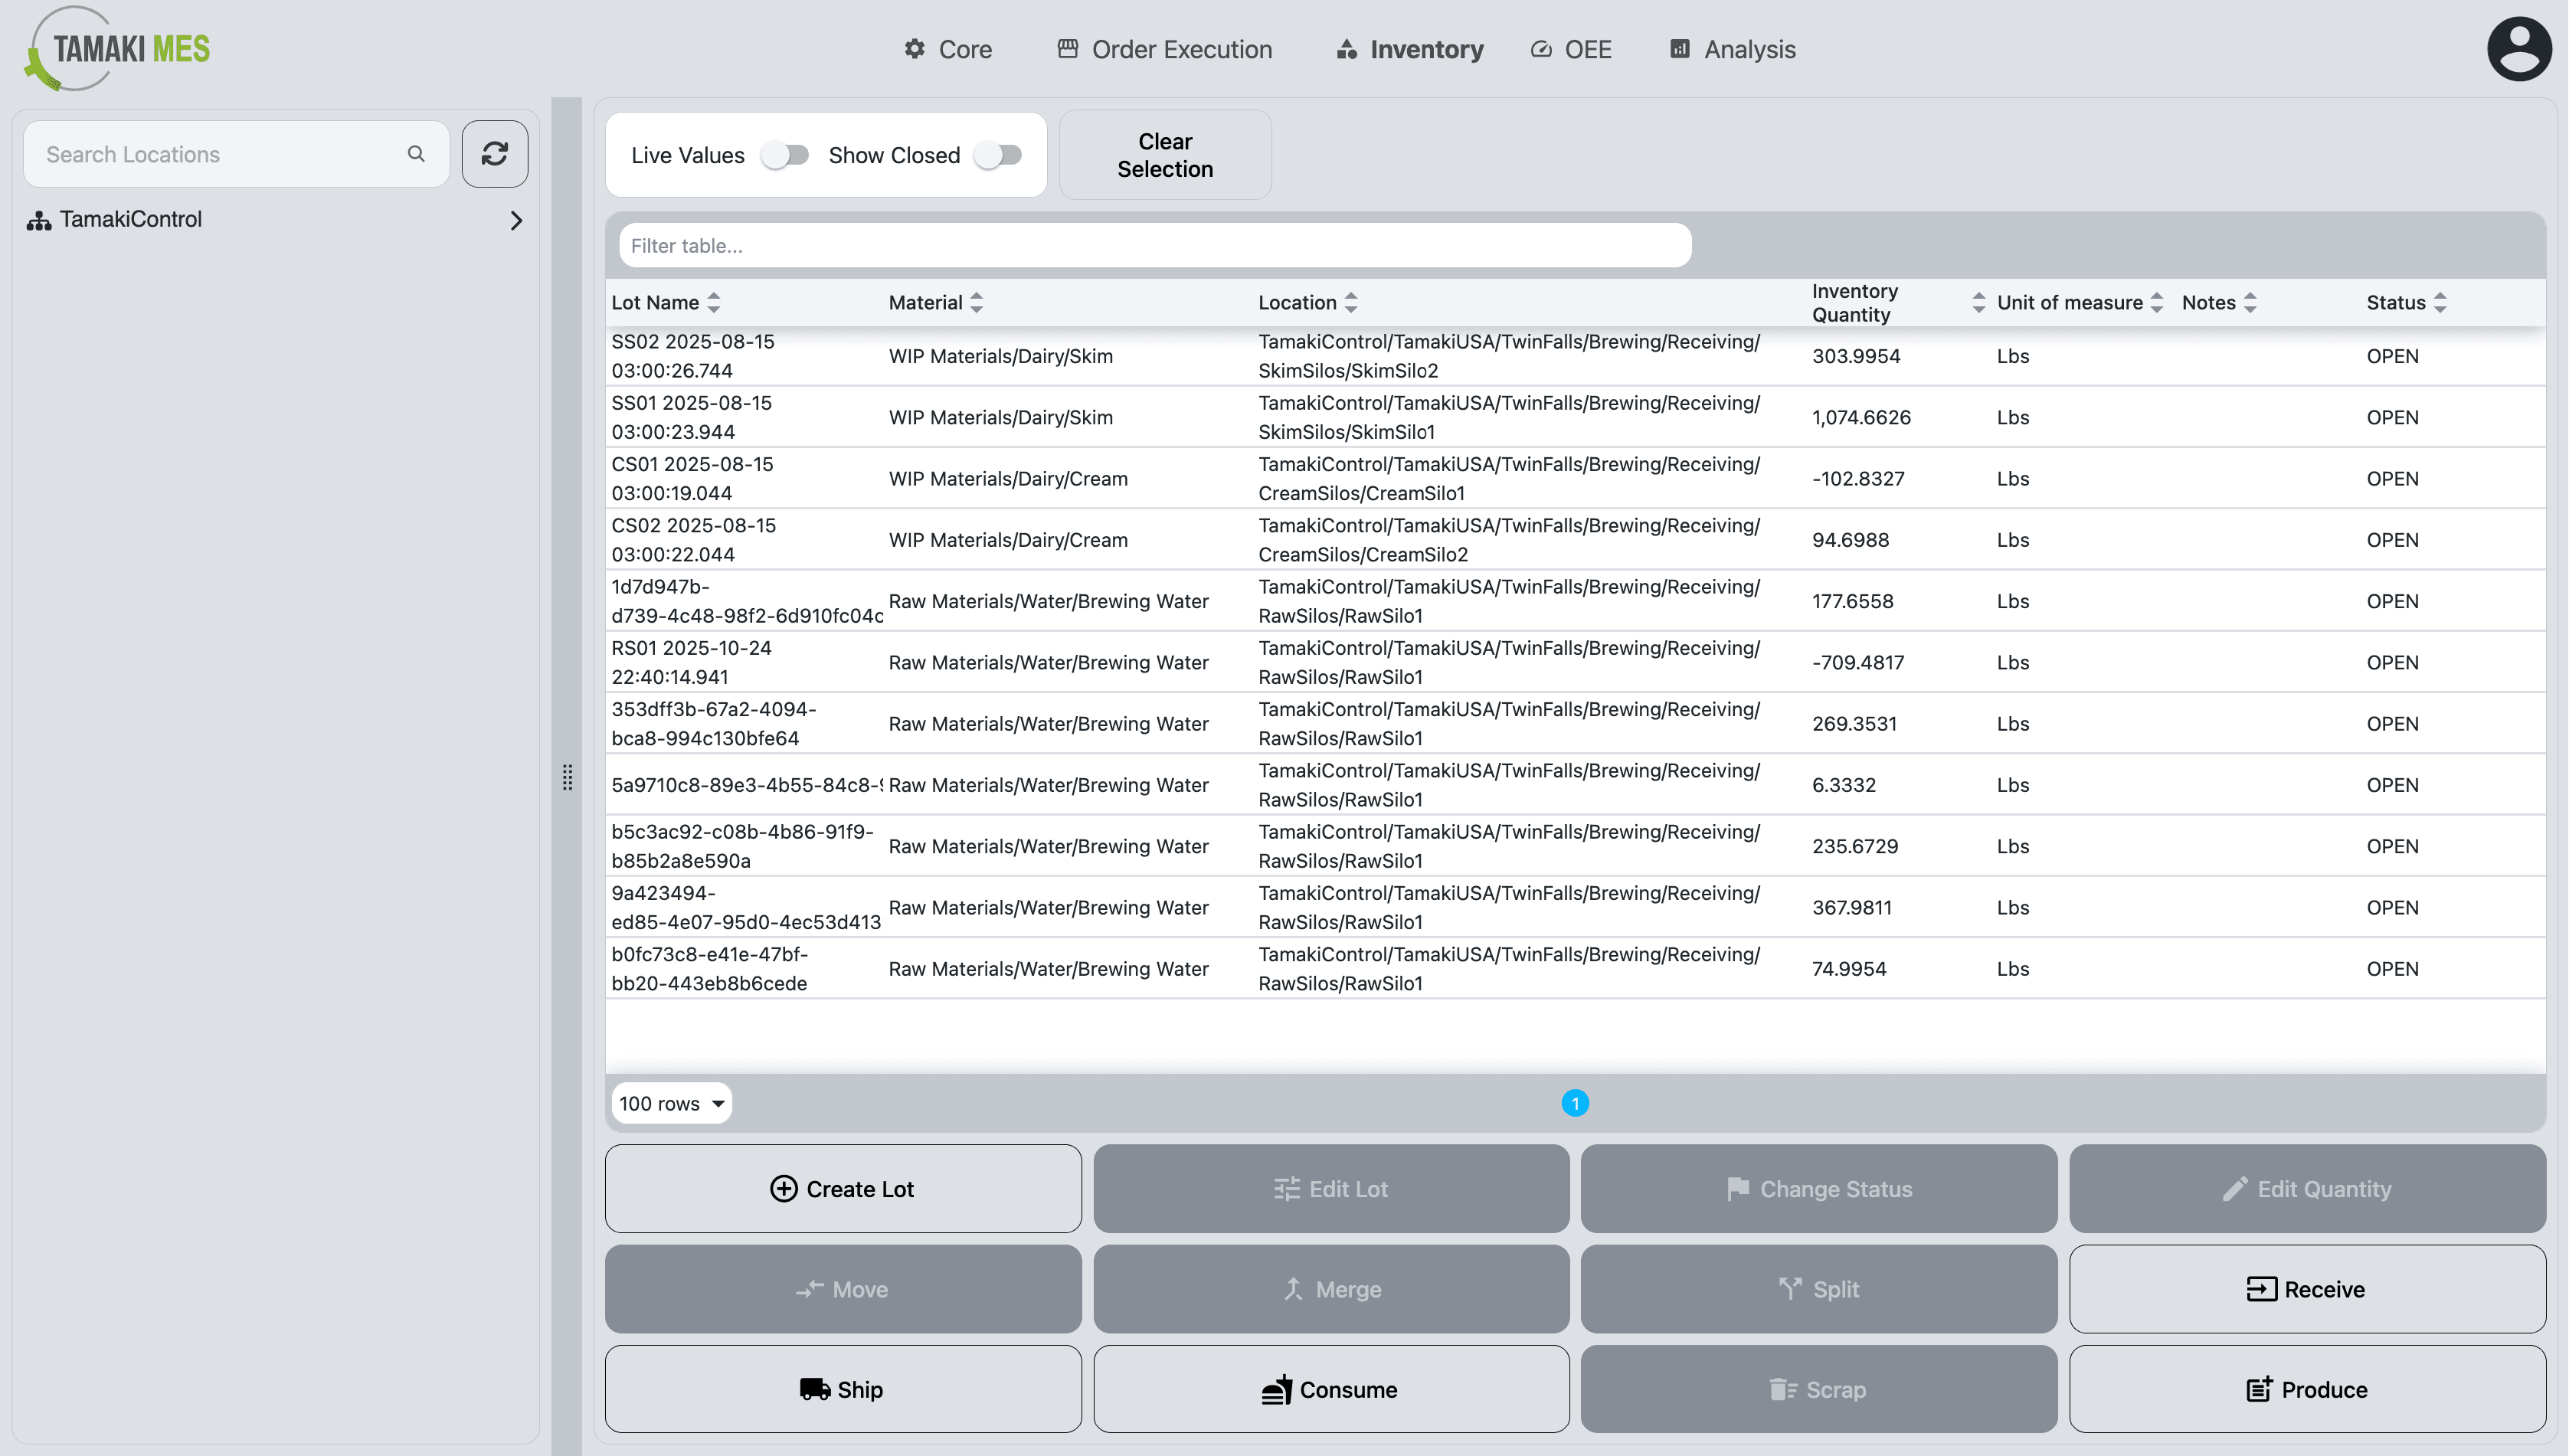
Task: Click the Clear Selection button
Action: 1165,155
